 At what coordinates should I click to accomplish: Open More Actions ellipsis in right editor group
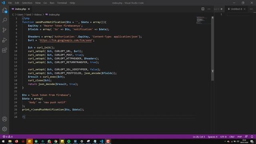(251, 9)
